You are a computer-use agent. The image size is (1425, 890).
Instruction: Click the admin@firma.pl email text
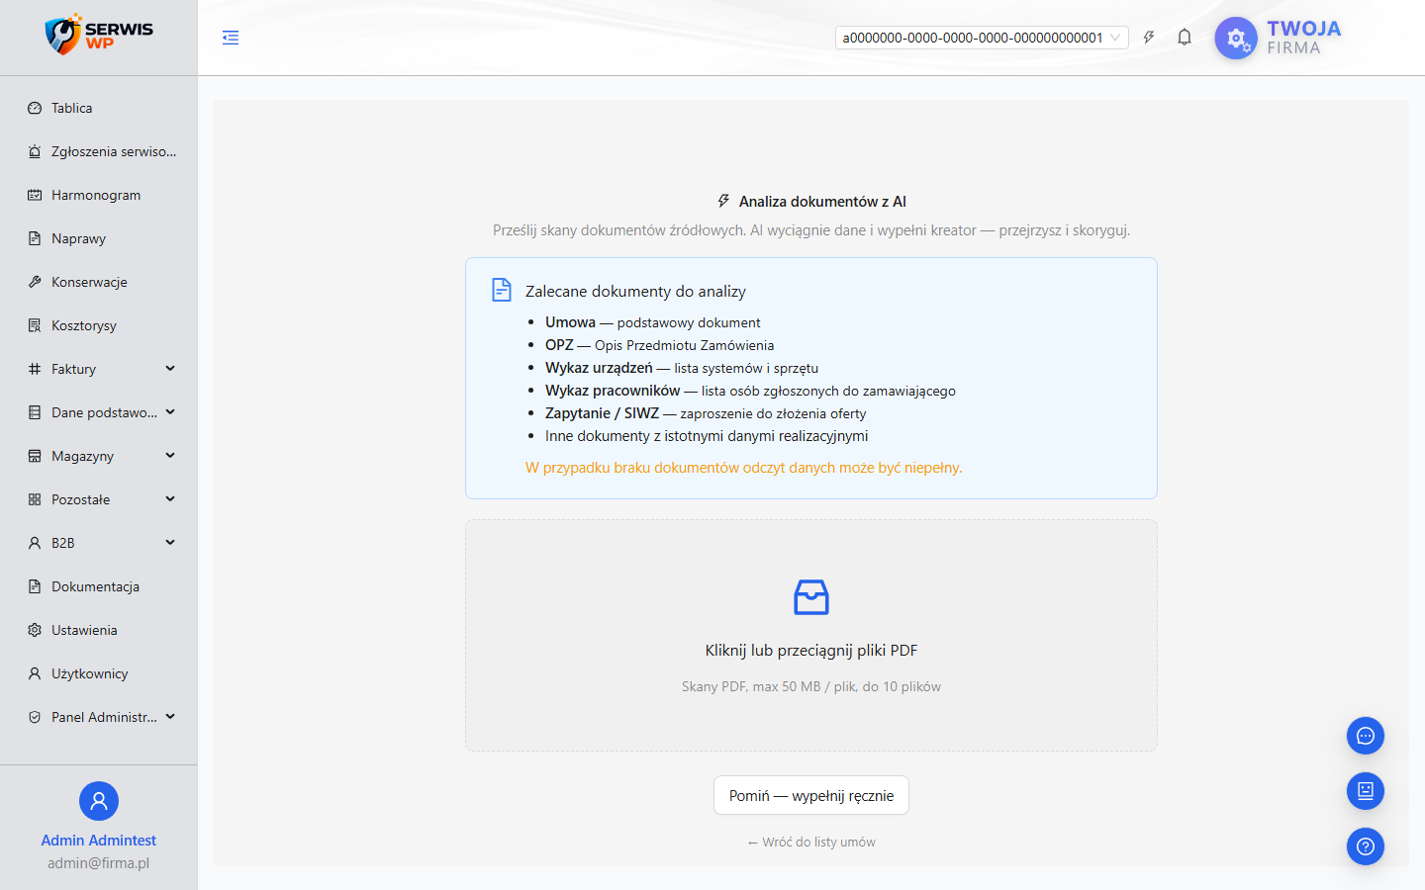click(x=99, y=863)
